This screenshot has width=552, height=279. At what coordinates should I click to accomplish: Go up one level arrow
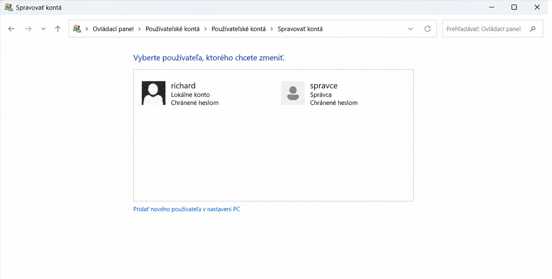[x=58, y=29]
